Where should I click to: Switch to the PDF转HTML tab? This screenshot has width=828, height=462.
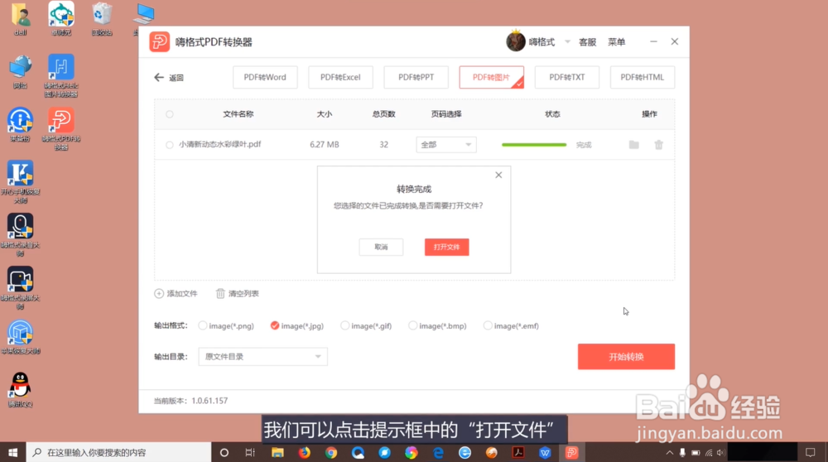[x=643, y=77]
